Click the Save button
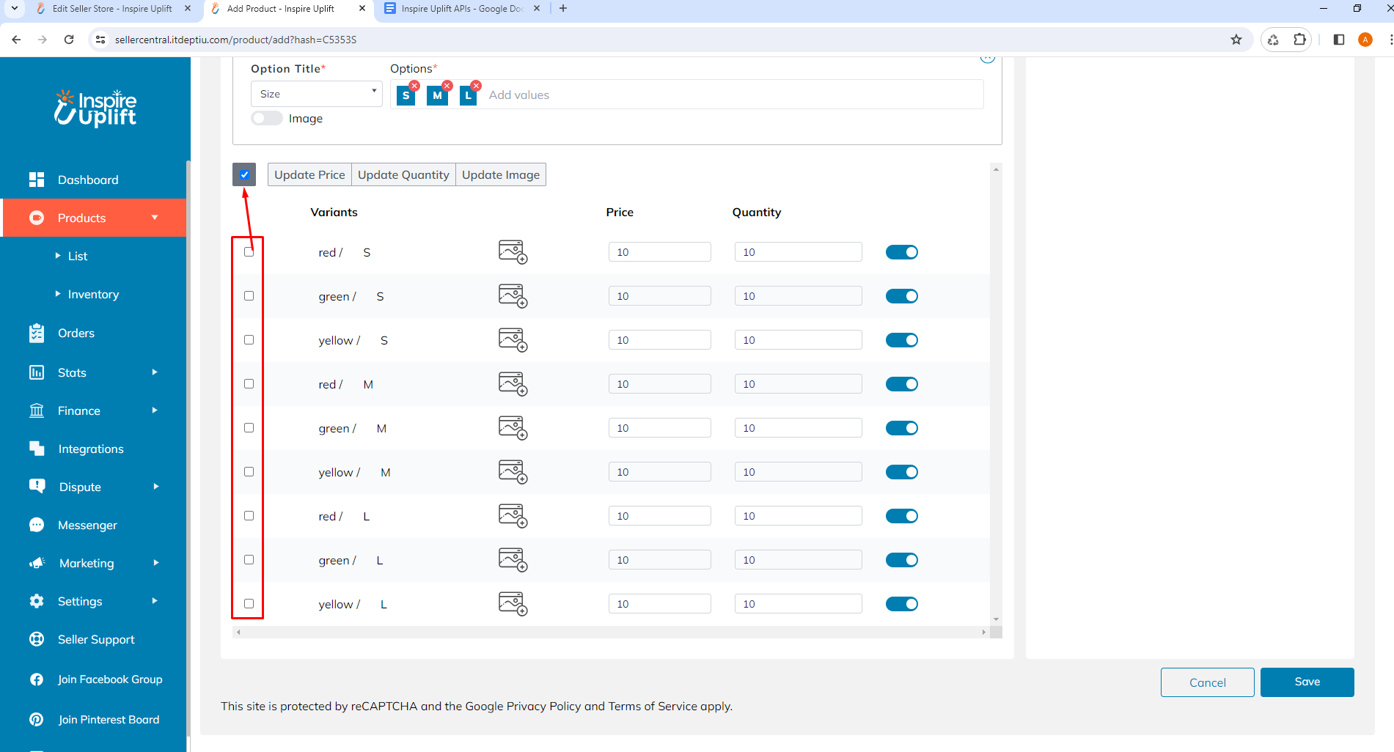The width and height of the screenshot is (1394, 752). 1307,682
